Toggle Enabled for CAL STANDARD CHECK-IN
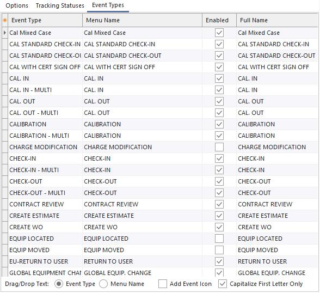Viewport: 320px width, 293px height. [219, 44]
